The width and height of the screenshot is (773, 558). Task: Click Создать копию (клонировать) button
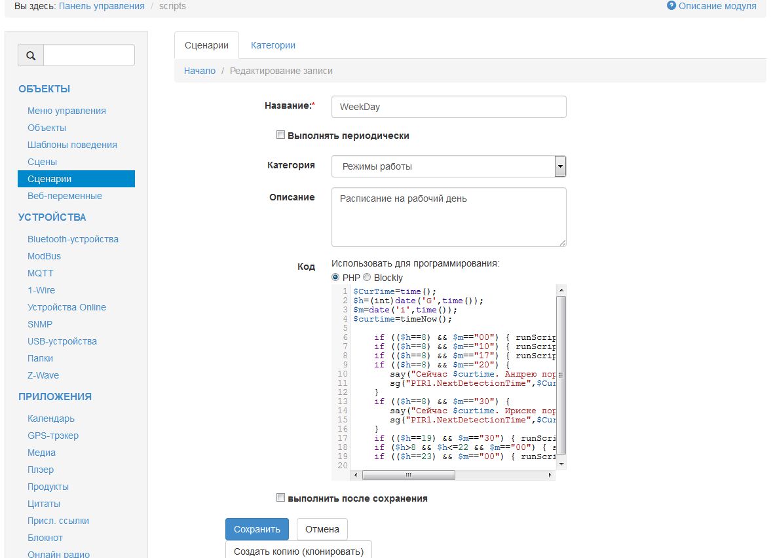[298, 551]
